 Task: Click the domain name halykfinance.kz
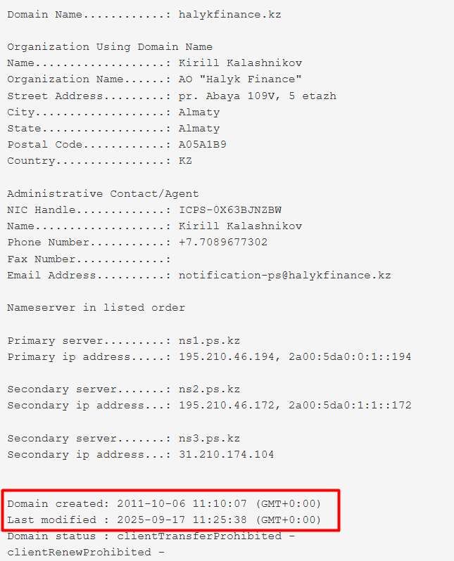(x=229, y=14)
